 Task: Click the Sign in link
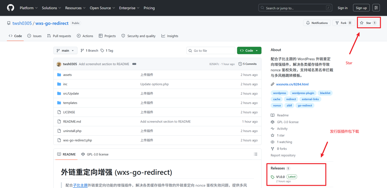342,8
